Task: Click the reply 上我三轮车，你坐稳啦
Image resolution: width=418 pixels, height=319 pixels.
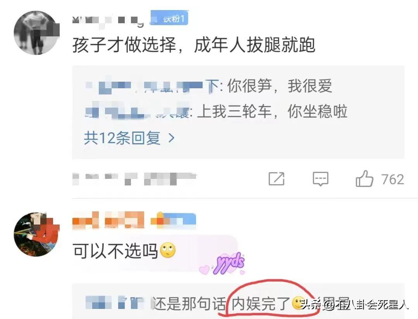Action: (x=272, y=111)
